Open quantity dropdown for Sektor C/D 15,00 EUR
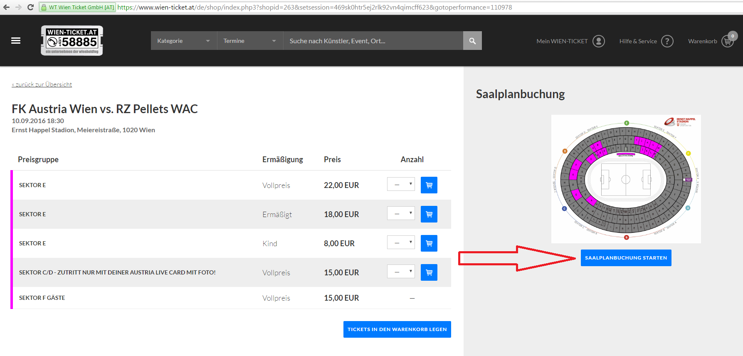The width and height of the screenshot is (743, 356). pos(401,272)
